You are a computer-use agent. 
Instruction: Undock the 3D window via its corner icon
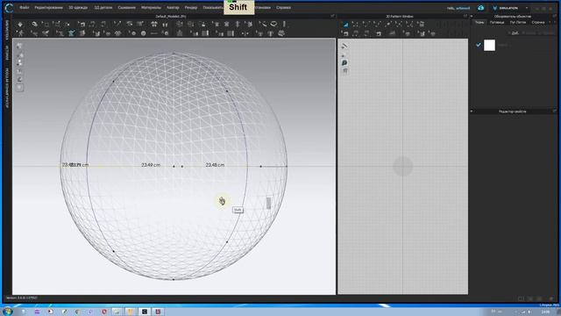[x=332, y=16]
